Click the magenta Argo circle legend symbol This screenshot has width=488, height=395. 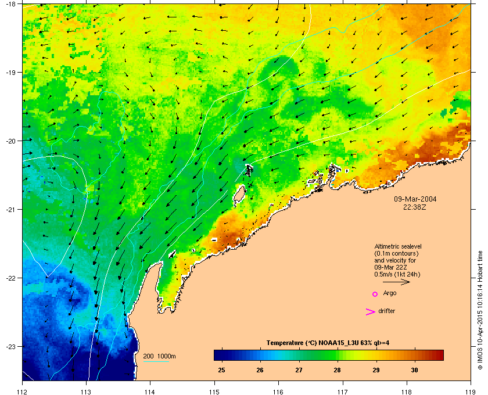coord(375,294)
